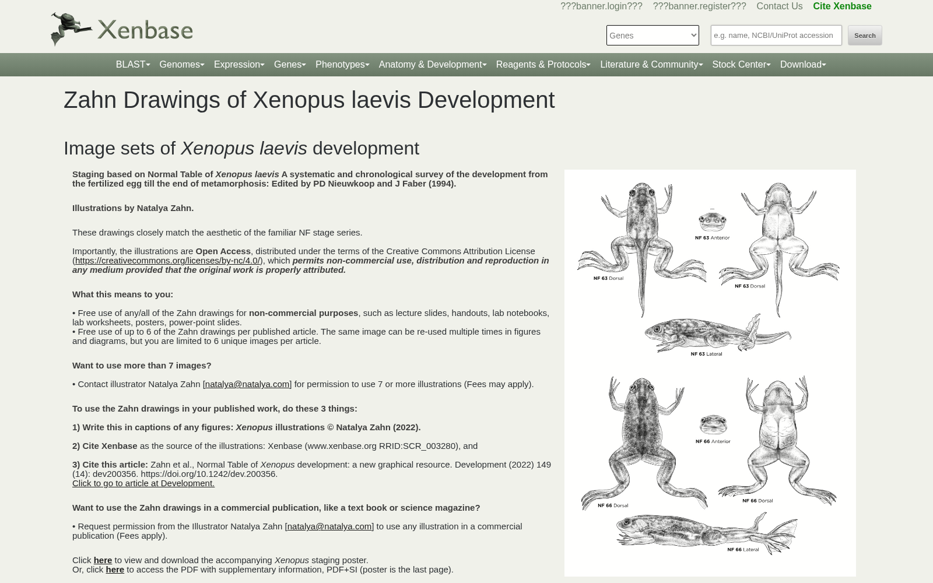
Task: Click the Xenbase frog logo
Action: [x=121, y=29]
